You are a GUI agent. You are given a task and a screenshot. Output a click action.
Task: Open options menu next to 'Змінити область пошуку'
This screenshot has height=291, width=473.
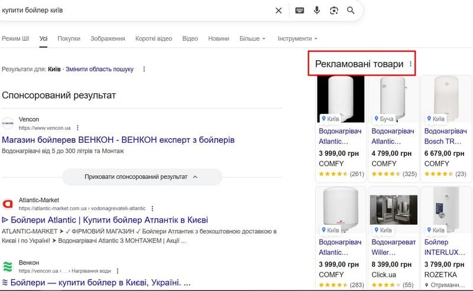click(x=144, y=69)
